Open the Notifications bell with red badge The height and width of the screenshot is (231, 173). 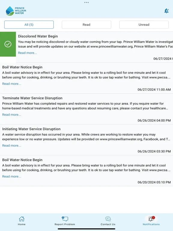(151, 219)
